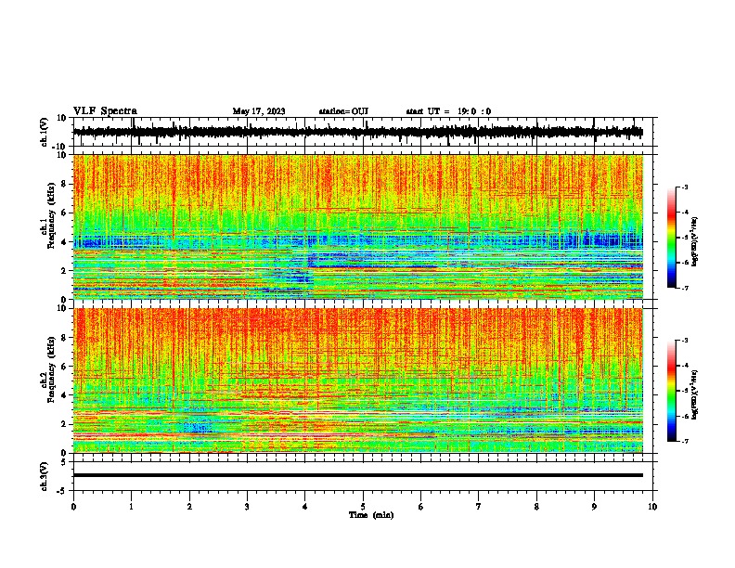Screen dimensions: 735x568
Task: Click the 'station=OUI' label
Action: coord(343,111)
